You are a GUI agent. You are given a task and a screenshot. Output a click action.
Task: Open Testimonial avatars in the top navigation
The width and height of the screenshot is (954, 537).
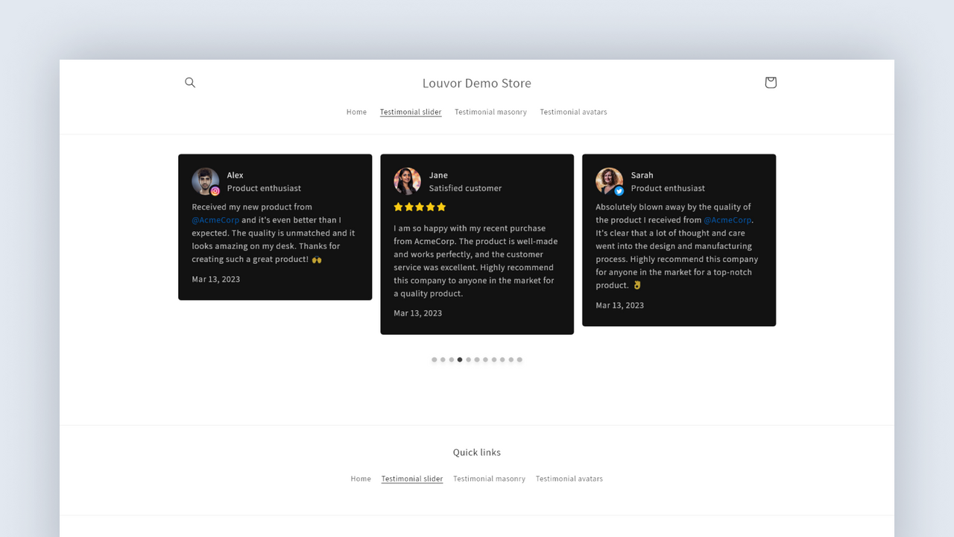click(x=573, y=112)
